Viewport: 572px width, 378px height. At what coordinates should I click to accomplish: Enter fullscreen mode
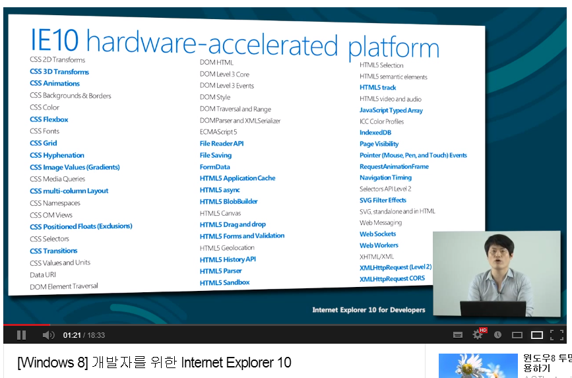pyautogui.click(x=557, y=335)
